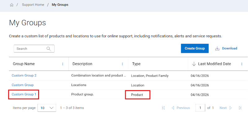Sort by Description column header

click(82, 64)
